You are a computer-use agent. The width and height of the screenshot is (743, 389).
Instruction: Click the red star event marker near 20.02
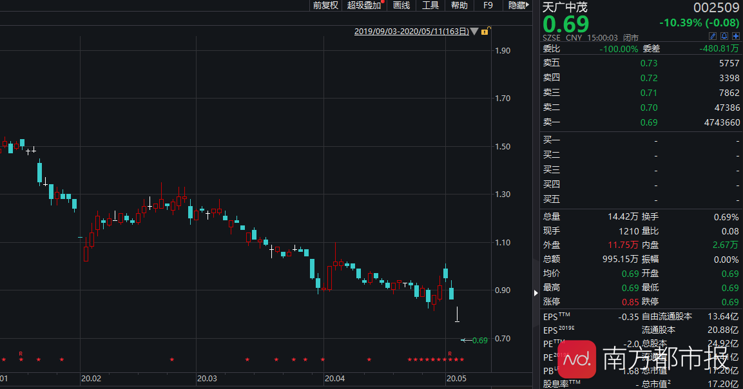coord(62,359)
